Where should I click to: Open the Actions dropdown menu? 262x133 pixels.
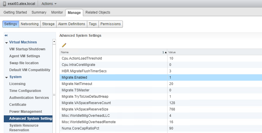pos(49,4)
